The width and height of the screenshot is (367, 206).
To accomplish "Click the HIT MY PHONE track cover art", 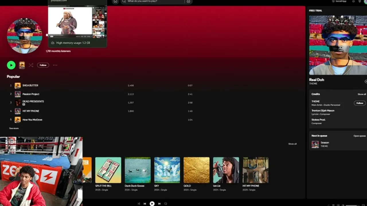I will pos(18,111).
